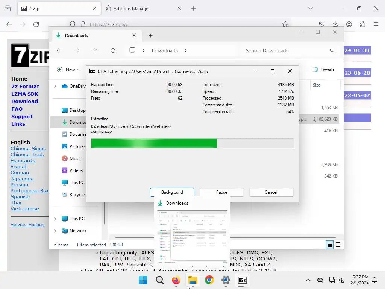Expand OneDrive tree node
The width and height of the screenshot is (385, 289).
coord(55,86)
